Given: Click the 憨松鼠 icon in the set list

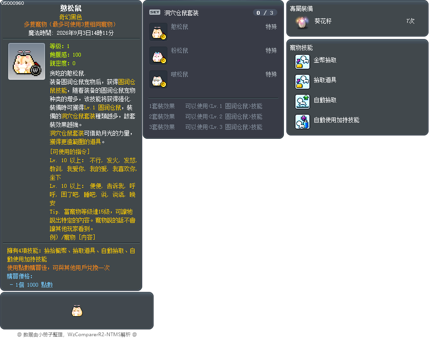Looking at the screenshot, I should coord(158,32).
